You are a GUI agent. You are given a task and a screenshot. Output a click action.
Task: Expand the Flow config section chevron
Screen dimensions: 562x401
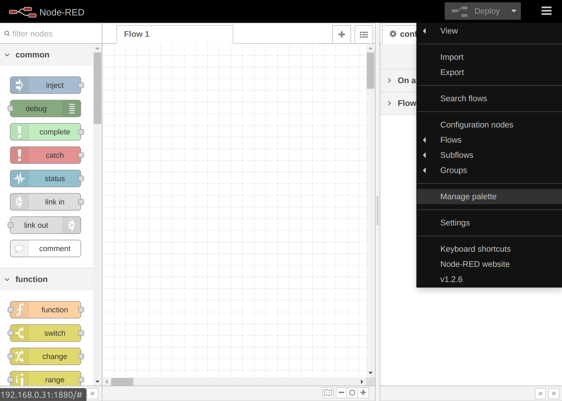click(x=389, y=103)
